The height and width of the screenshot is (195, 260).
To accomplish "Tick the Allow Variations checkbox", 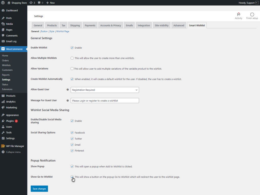I will click(72, 69).
